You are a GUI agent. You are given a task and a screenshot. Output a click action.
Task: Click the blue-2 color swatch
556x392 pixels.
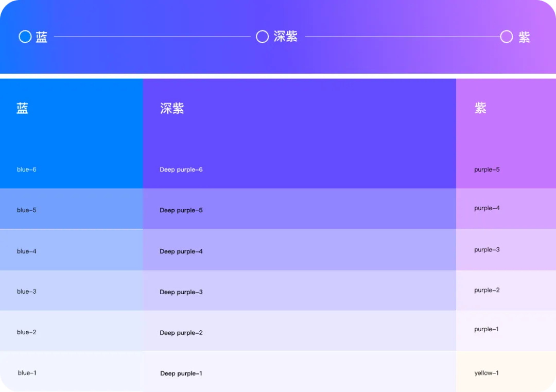(71, 331)
